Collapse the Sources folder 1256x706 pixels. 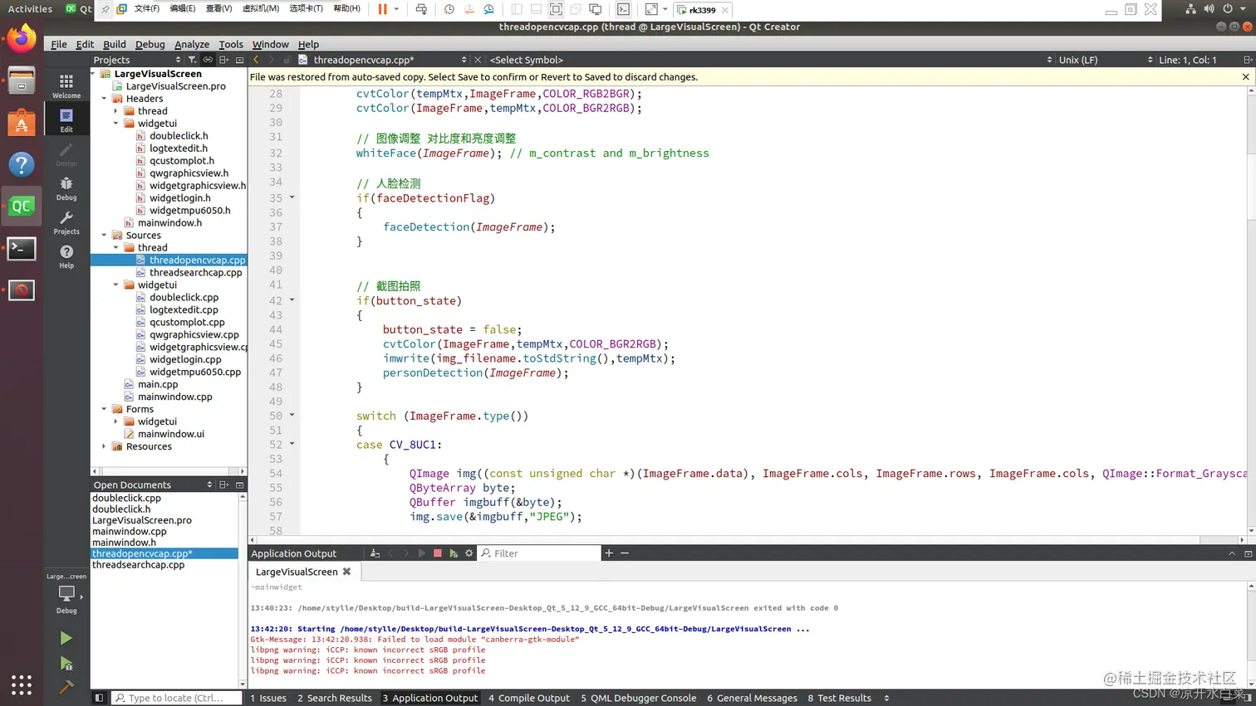(104, 235)
